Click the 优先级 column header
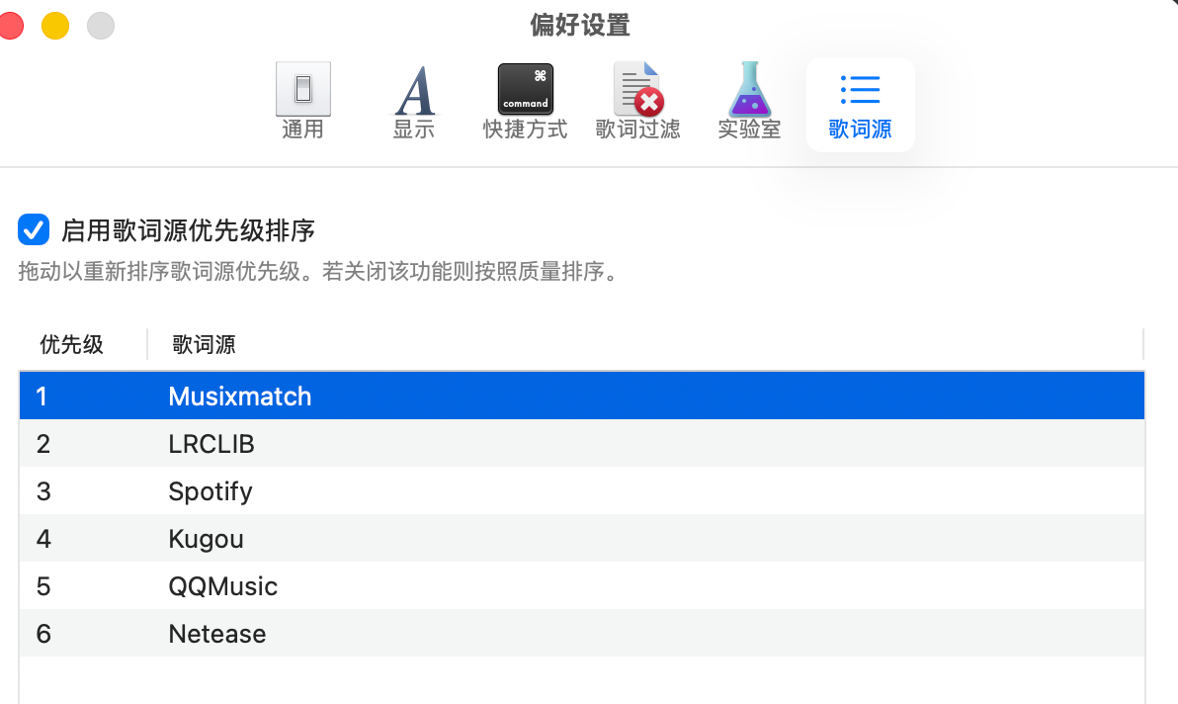 [71, 344]
